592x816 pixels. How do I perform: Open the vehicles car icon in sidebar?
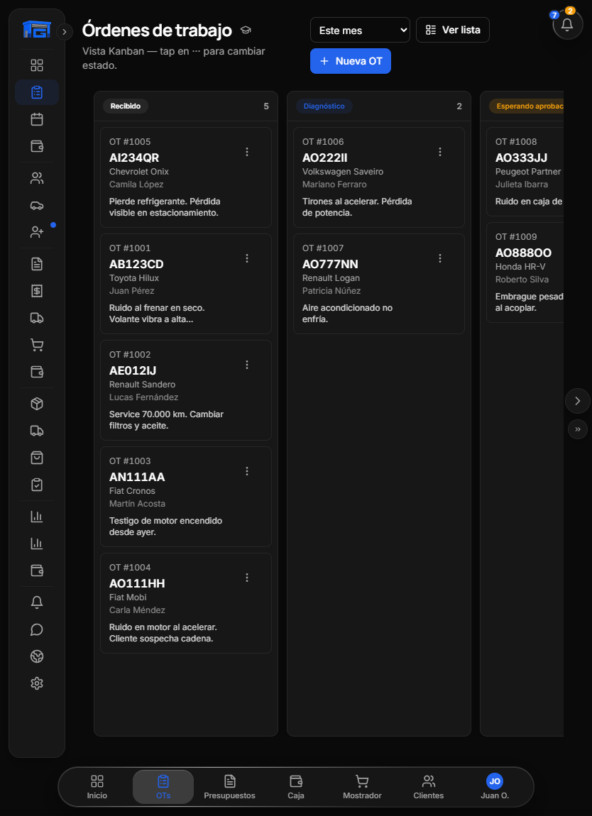37,206
